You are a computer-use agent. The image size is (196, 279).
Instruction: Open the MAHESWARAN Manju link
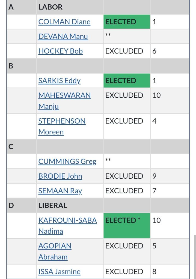64,95
